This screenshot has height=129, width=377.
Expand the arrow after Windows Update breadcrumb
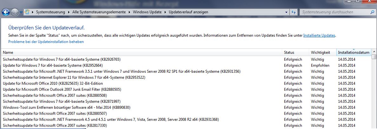[x=165, y=12]
